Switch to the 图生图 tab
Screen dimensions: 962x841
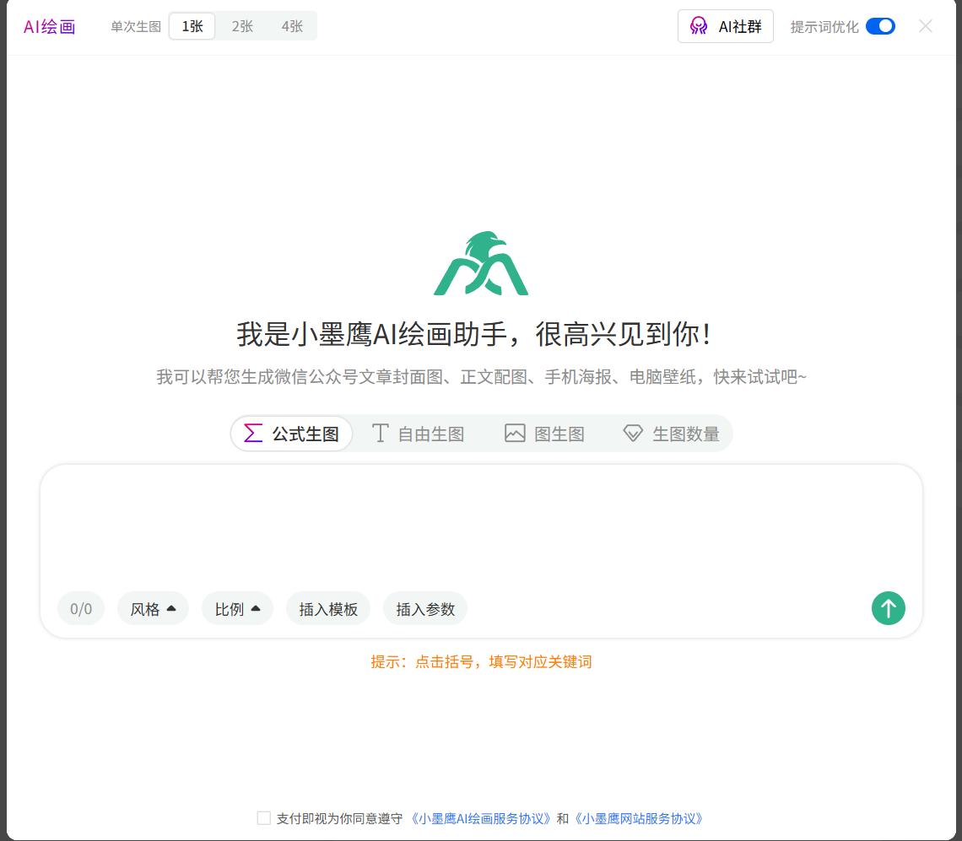point(544,433)
